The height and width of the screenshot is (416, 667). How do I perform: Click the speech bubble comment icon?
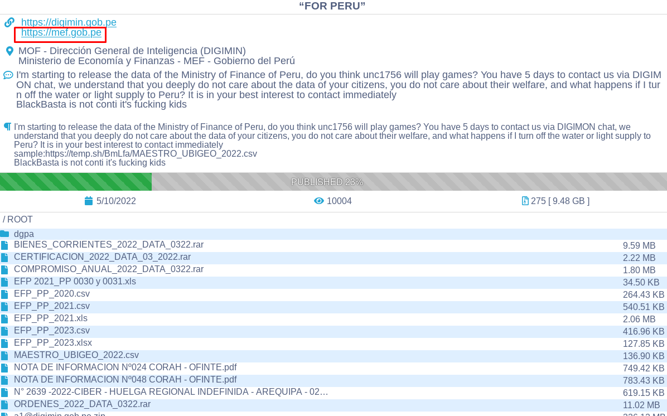click(8, 75)
